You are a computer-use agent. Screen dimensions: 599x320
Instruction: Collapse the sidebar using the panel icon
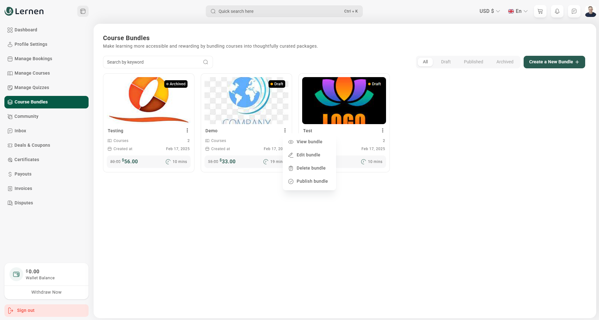(82, 11)
